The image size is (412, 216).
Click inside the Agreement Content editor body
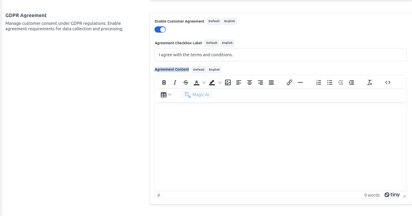281,147
